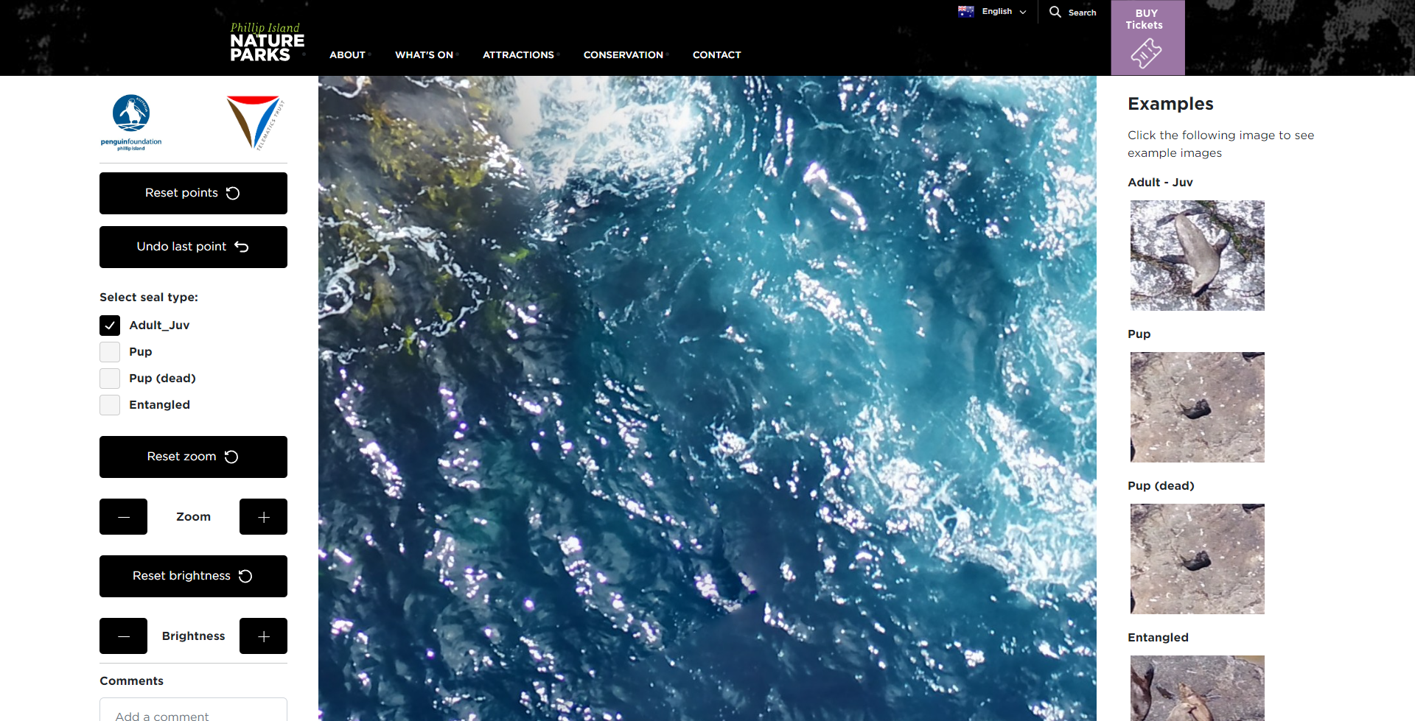Expand the Conservation navigation menu

coord(623,55)
